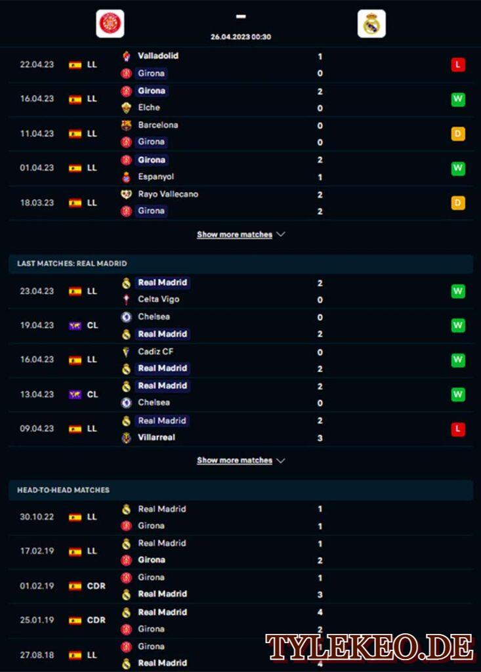
Task: Open the red L badge for Valladolid match
Action: pyautogui.click(x=458, y=65)
